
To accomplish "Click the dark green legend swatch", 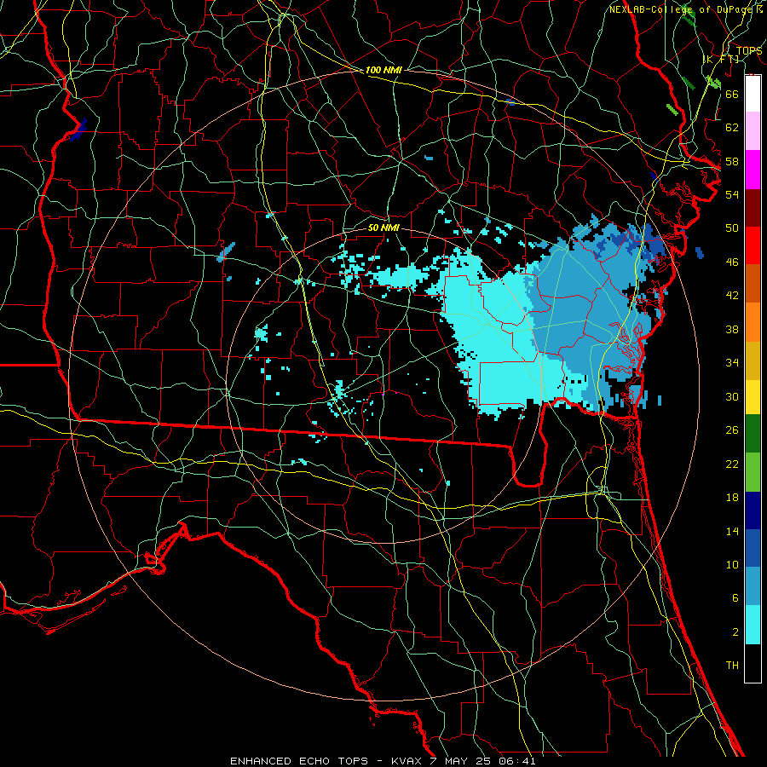I will point(753,434).
